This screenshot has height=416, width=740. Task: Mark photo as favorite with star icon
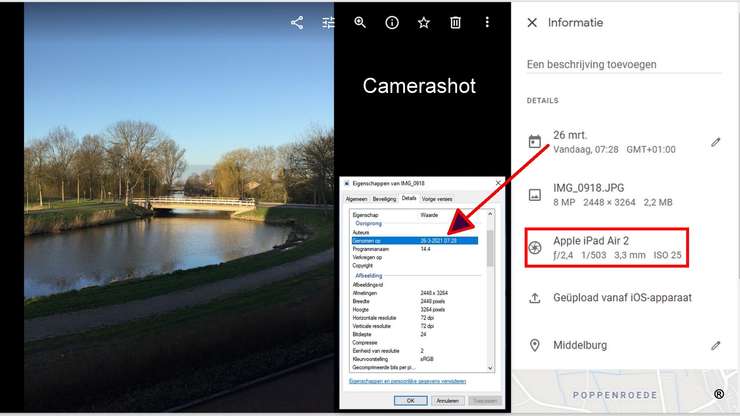pos(423,23)
